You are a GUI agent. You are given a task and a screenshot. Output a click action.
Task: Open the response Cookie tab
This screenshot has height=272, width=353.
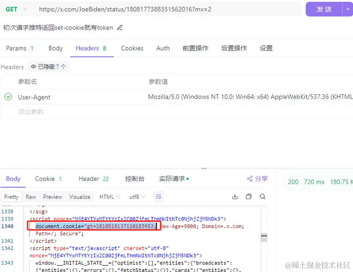(x=48, y=179)
